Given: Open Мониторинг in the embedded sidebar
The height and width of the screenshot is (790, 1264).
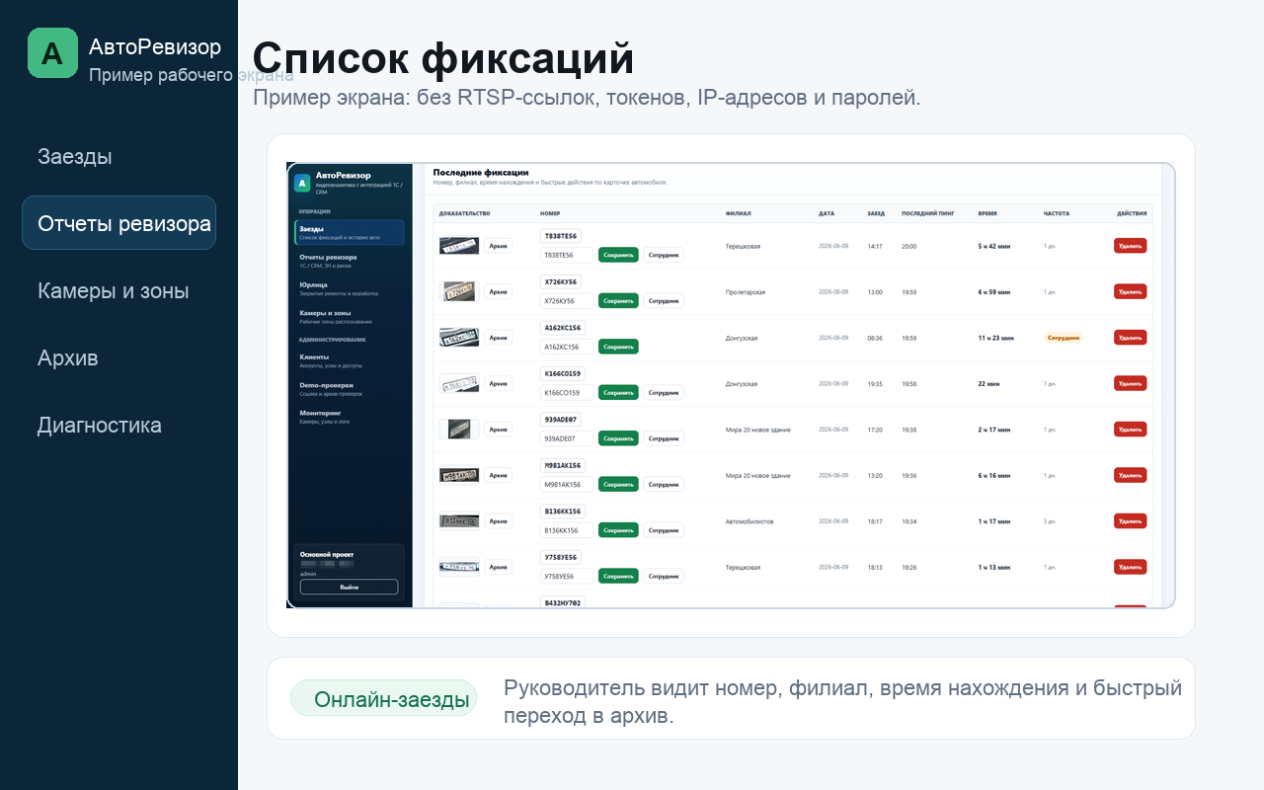Looking at the screenshot, I should click(x=350, y=417).
